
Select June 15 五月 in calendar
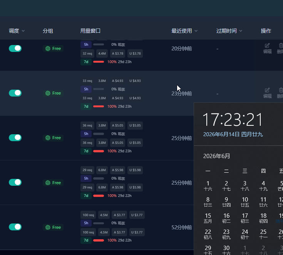[208, 218]
